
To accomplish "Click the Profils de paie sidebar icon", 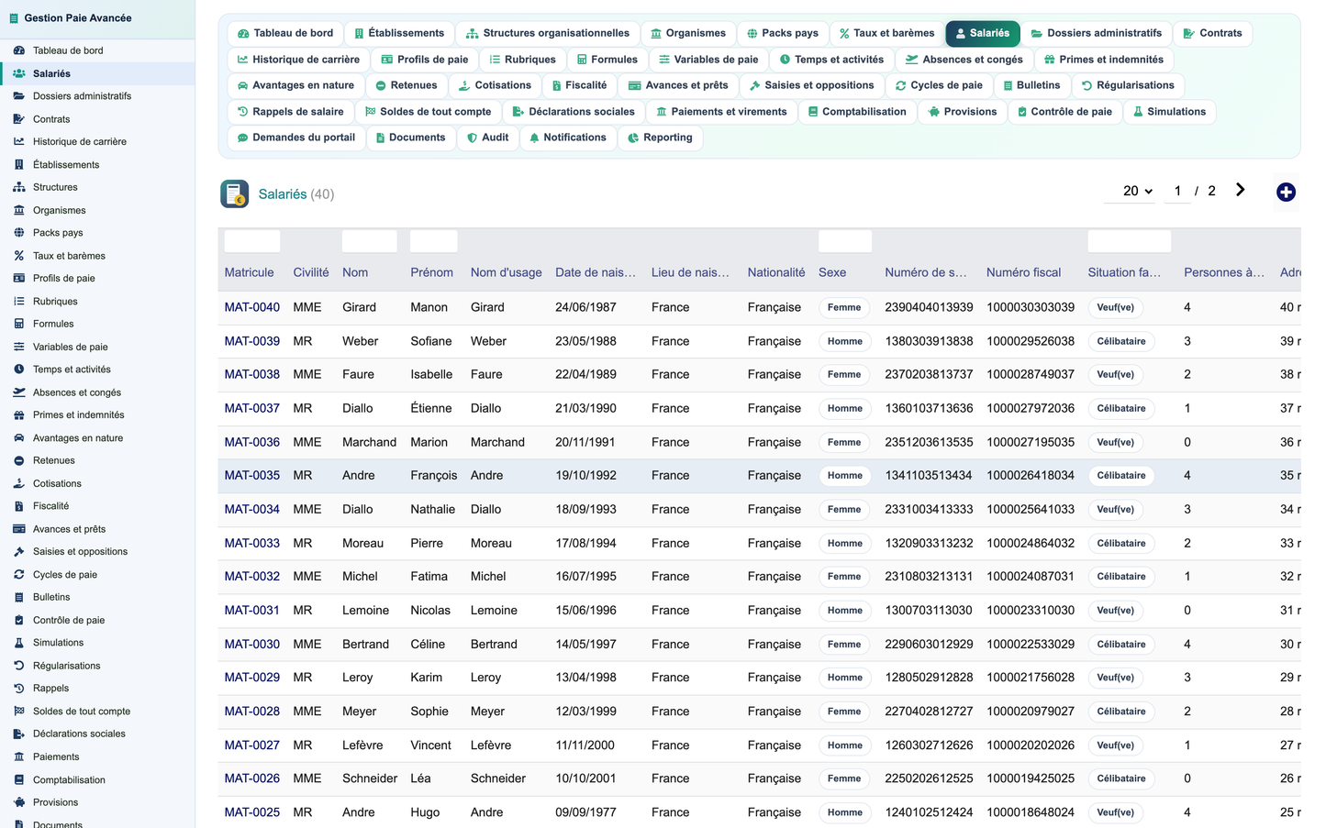I will pyautogui.click(x=19, y=278).
